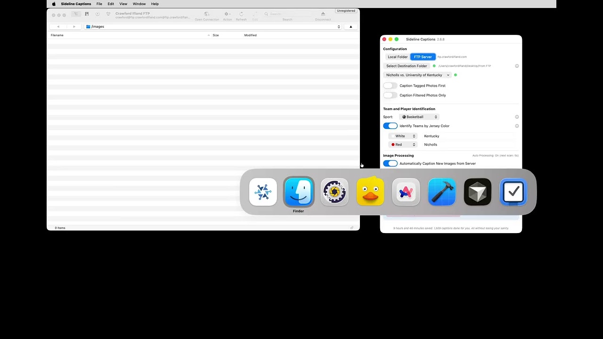Open the Nicholls vs. University of Kentucky dropdown
The width and height of the screenshot is (603, 339).
click(417, 75)
